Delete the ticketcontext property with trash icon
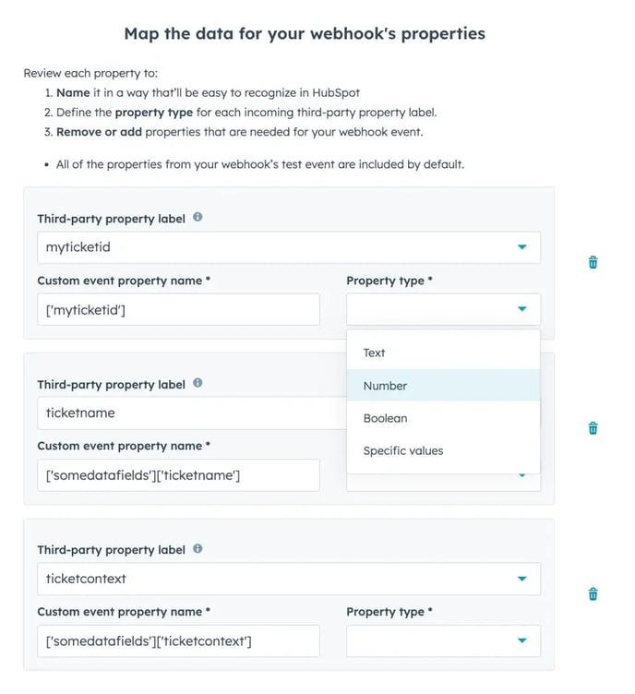This screenshot has width=635, height=694. [x=593, y=593]
